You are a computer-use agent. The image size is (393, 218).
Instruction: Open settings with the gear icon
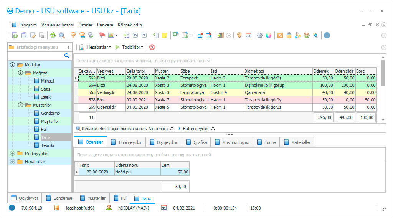point(260,35)
